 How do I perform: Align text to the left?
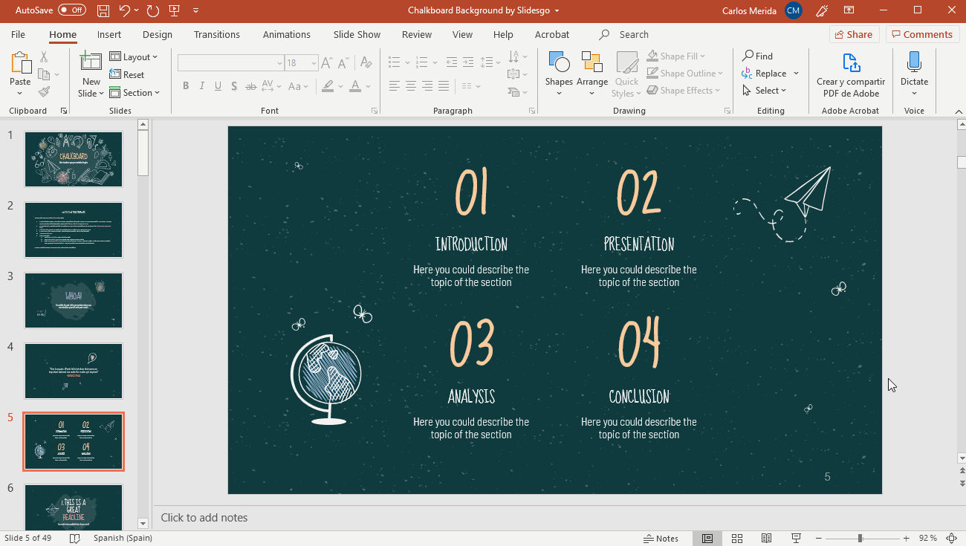pyautogui.click(x=394, y=86)
